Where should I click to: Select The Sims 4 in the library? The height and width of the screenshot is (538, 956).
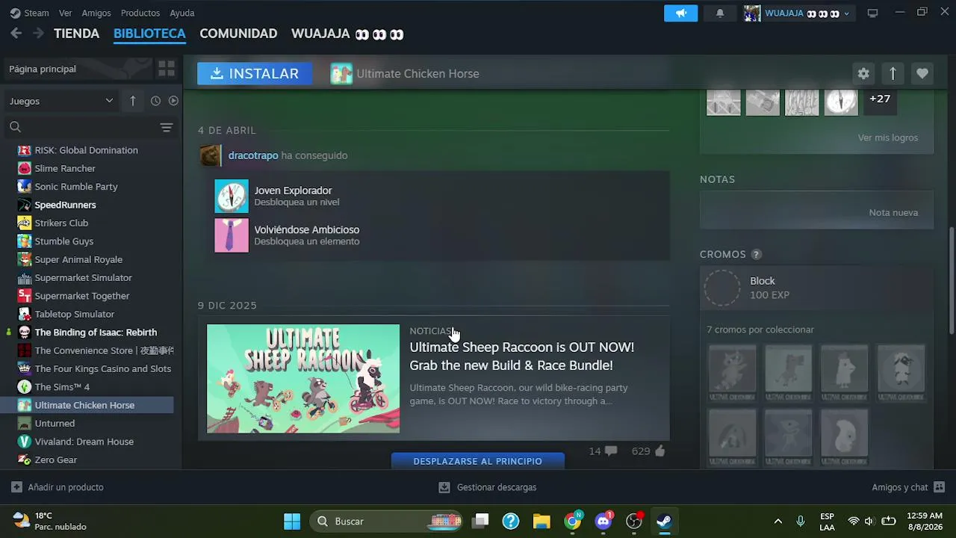[x=62, y=387]
